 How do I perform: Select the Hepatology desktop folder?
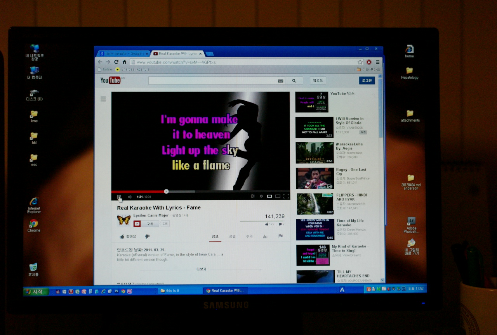pyautogui.click(x=410, y=73)
